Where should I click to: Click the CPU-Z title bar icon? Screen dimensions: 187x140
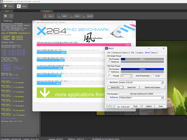click(106, 48)
